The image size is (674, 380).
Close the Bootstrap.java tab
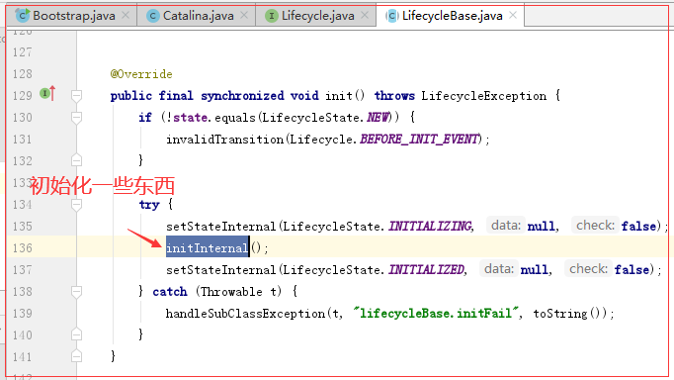click(126, 15)
